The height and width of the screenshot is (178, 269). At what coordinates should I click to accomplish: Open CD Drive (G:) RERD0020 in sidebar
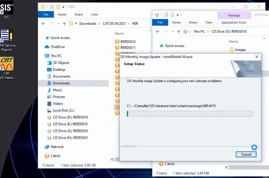[x=70, y=131]
